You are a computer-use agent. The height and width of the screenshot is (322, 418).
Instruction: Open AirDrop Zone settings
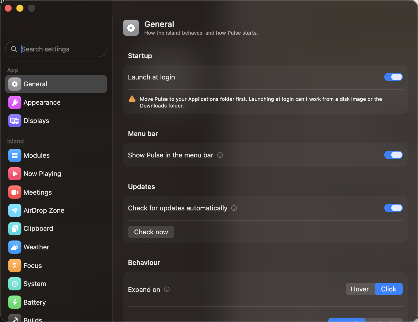click(56, 210)
